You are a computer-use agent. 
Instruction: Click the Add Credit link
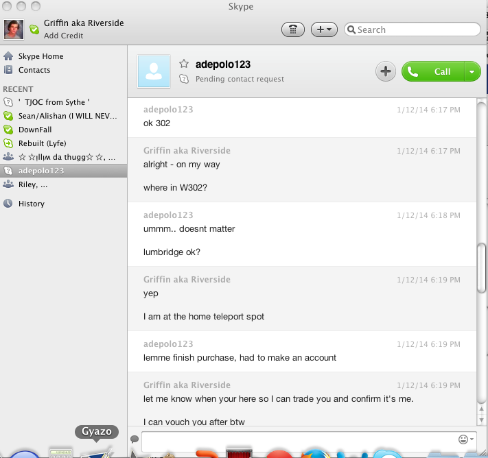pyautogui.click(x=64, y=36)
